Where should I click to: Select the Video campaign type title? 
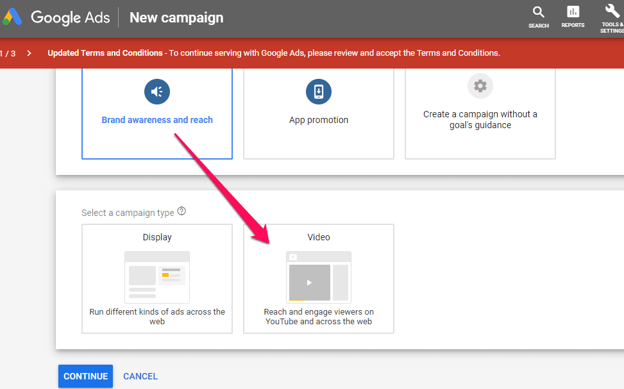pyautogui.click(x=318, y=237)
